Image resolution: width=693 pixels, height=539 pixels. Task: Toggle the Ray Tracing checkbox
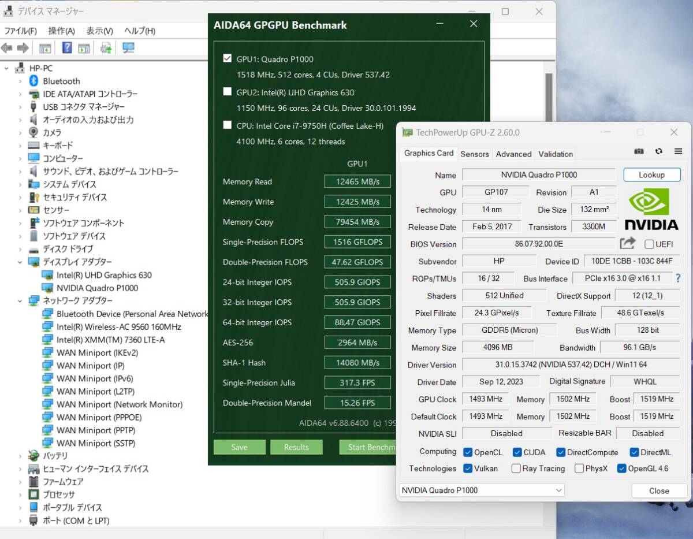tap(516, 469)
